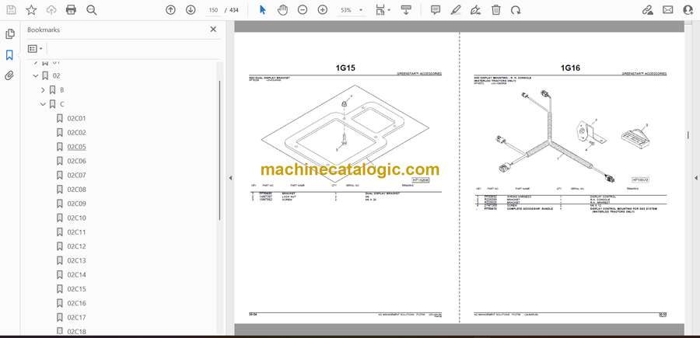Close the Bookmarks panel
The image size is (700, 338).
[x=213, y=30]
